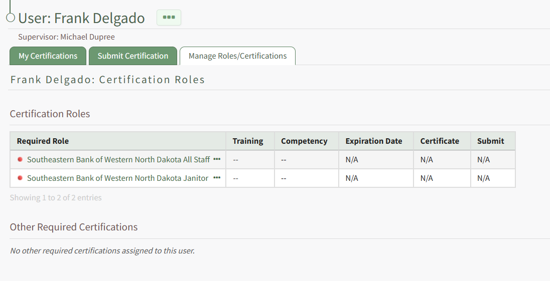This screenshot has height=281, width=550.
Task: Open the ellipsis menu for the Janitor role
Action: pyautogui.click(x=217, y=178)
